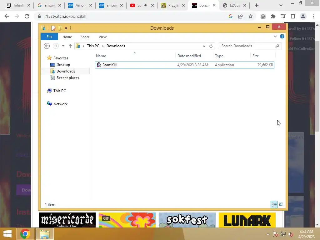Switch to large icons view layout

[x=281, y=204]
